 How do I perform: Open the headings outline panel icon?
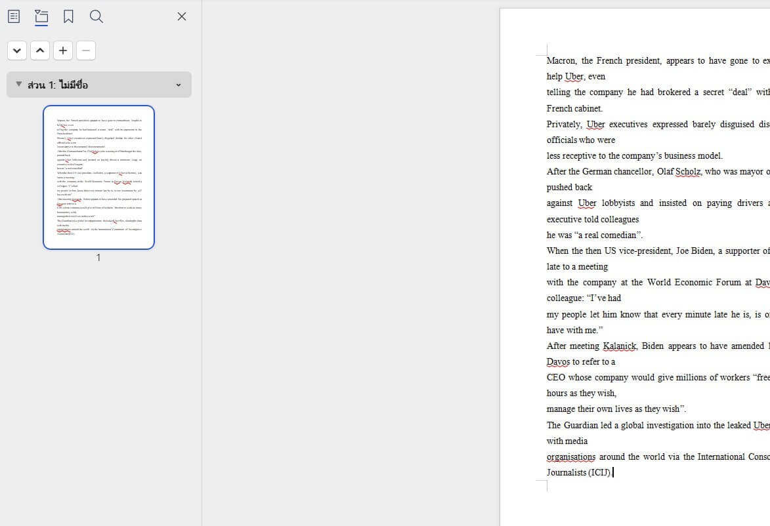14,16
